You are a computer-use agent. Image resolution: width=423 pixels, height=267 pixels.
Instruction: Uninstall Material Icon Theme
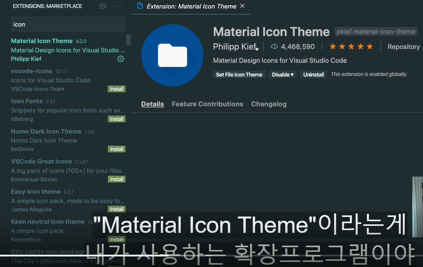313,75
